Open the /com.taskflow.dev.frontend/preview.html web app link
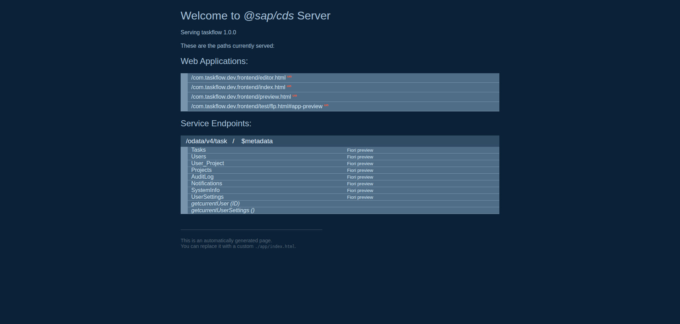This screenshot has height=324, width=680. tap(241, 97)
